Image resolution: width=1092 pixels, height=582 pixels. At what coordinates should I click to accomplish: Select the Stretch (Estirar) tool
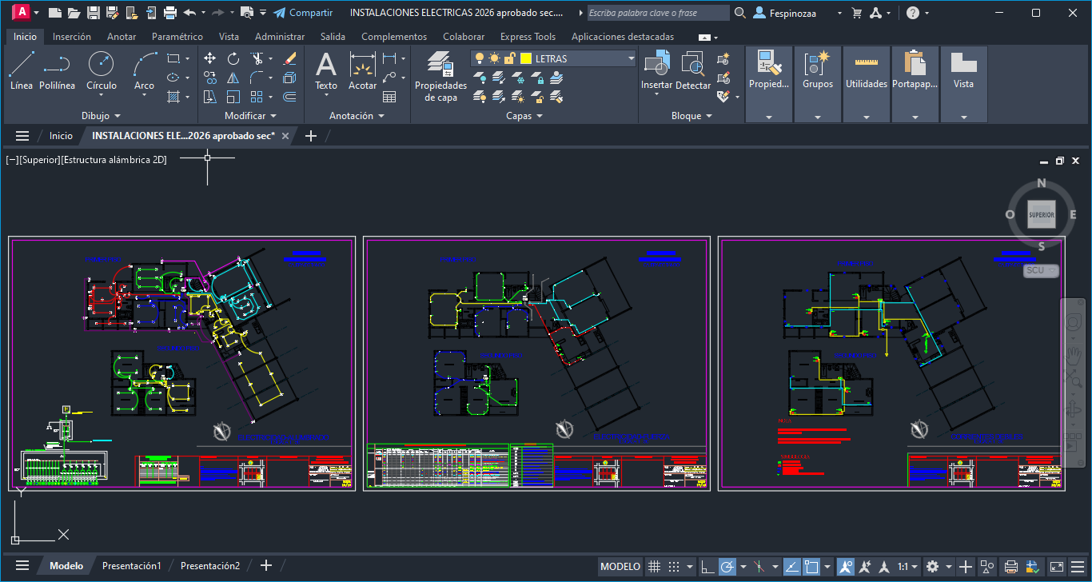point(209,97)
